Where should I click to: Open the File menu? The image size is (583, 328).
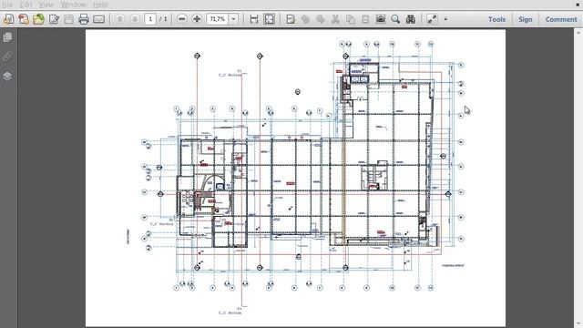7,5
